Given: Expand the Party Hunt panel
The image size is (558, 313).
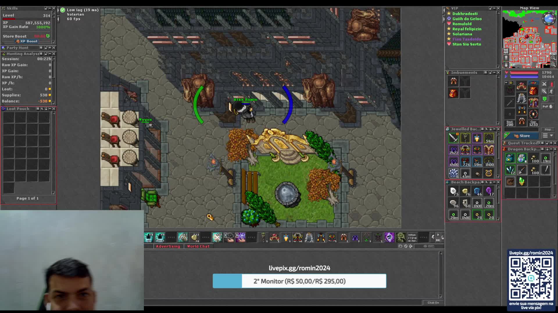Looking at the screenshot, I should [50, 48].
